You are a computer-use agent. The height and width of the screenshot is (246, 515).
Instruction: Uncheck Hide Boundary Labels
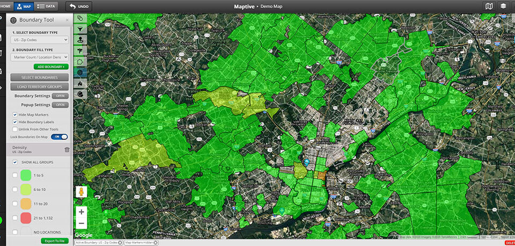[x=15, y=122]
